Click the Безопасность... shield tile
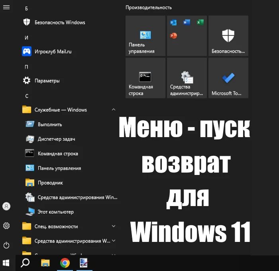Screen dimensions: 279x271 tap(228, 36)
